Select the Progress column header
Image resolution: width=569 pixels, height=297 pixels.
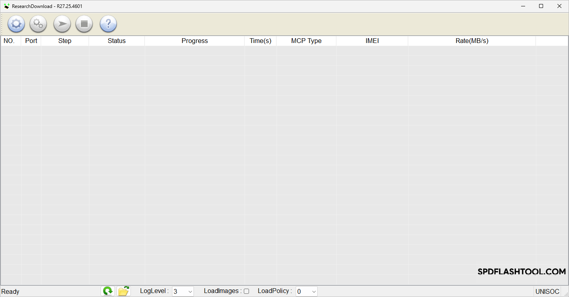[194, 41]
